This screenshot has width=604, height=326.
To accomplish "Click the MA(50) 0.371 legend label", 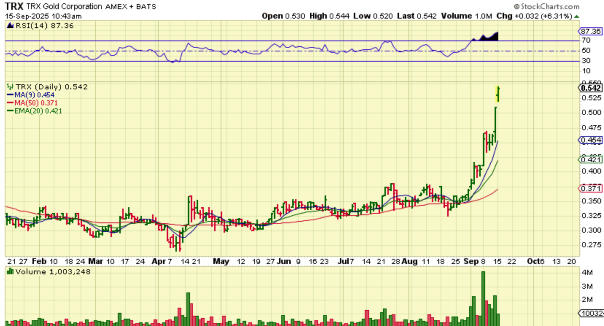I will coord(36,103).
